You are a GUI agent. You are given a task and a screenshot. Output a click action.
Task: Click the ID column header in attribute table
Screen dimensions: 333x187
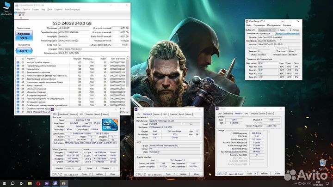click(x=23, y=59)
